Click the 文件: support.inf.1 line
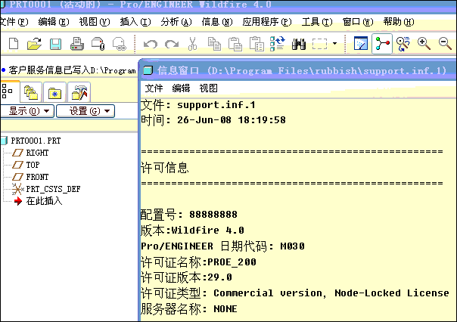 [x=198, y=105]
